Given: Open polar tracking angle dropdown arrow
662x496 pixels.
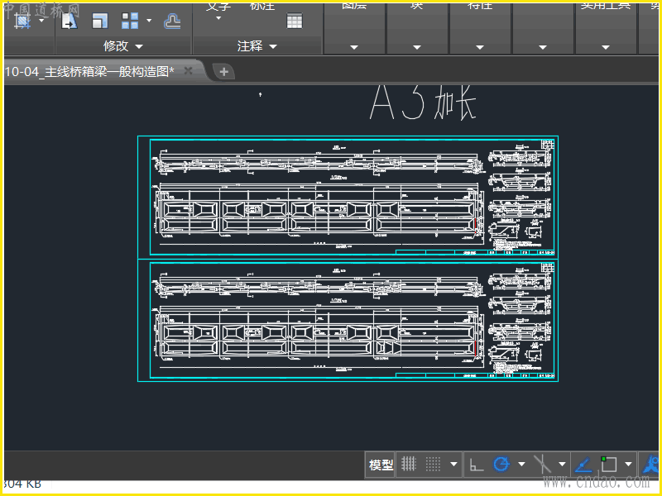Looking at the screenshot, I should 521,465.
